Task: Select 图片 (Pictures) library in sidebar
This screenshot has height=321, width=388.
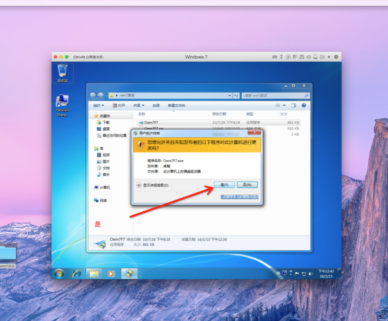Action: (103, 162)
